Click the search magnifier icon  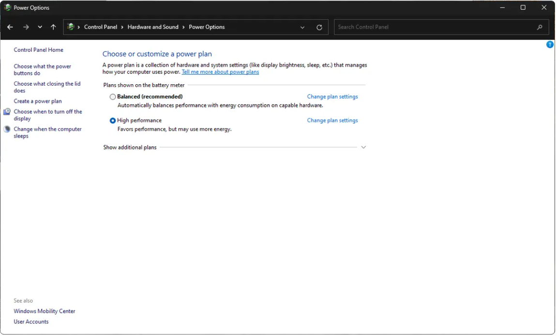tap(540, 28)
